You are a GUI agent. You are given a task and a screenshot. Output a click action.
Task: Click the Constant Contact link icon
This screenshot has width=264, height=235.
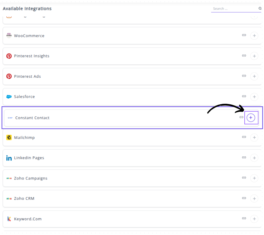coord(241,117)
